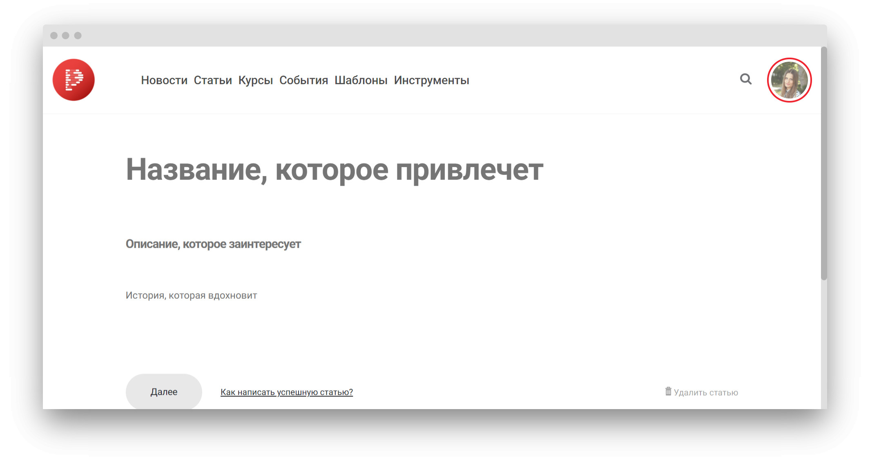
Task: Click the third gray window dot
Action: (78, 36)
